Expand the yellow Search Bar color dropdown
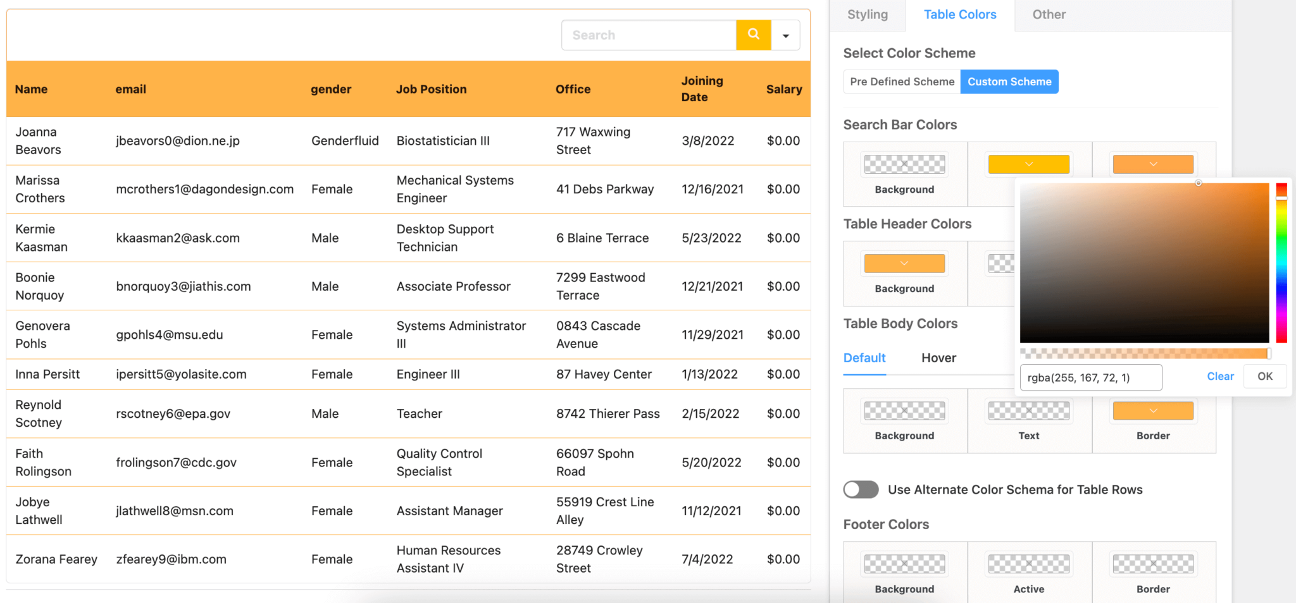The height and width of the screenshot is (603, 1296). pyautogui.click(x=1028, y=164)
